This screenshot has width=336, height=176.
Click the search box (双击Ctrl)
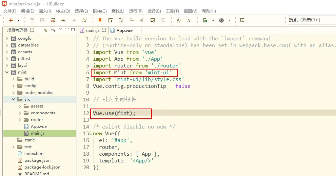[312, 20]
